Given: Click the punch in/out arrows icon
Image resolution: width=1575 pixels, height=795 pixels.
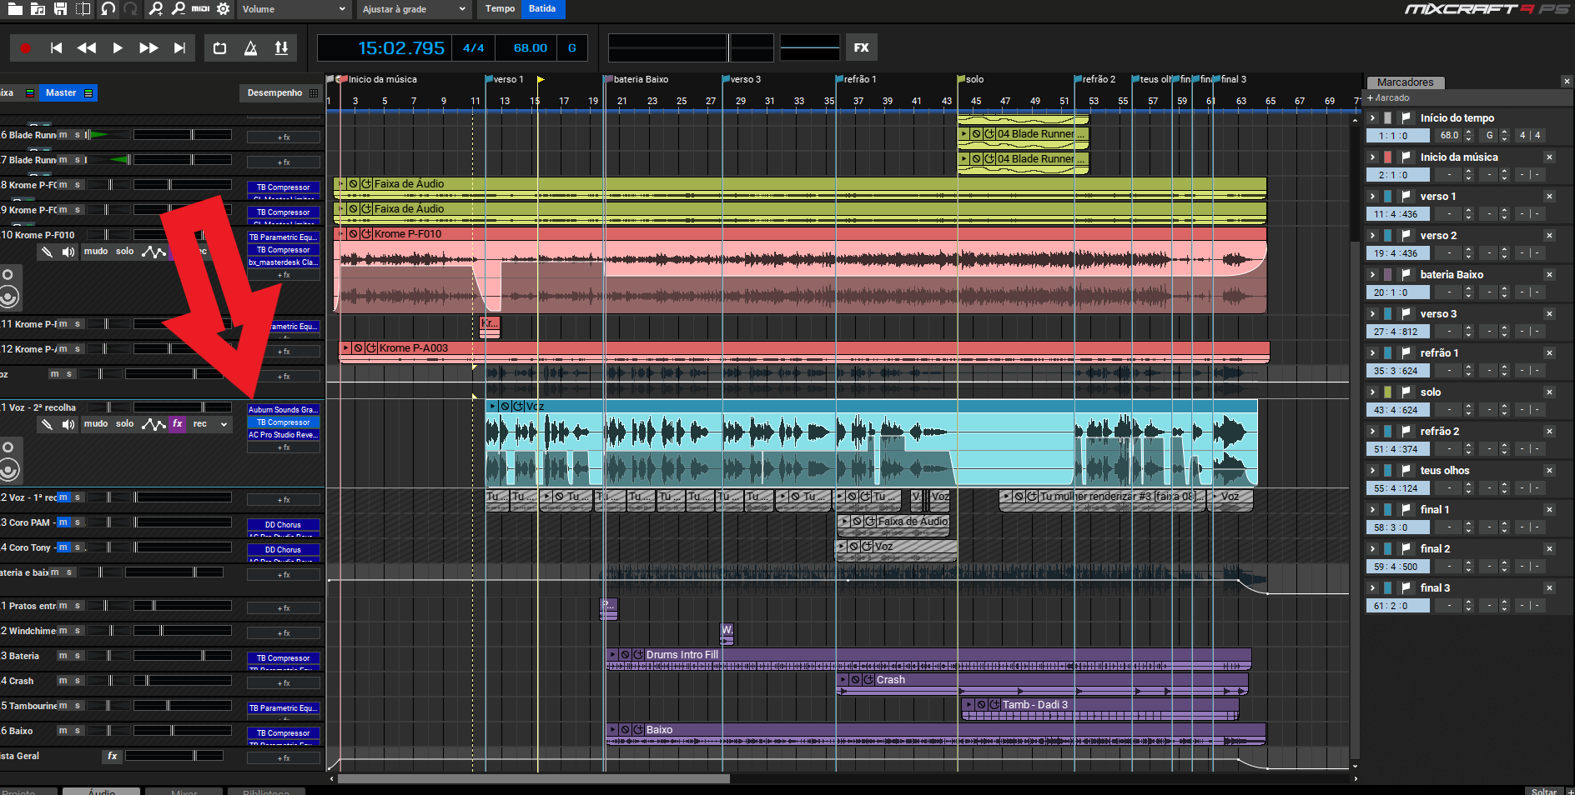Looking at the screenshot, I should pos(281,48).
